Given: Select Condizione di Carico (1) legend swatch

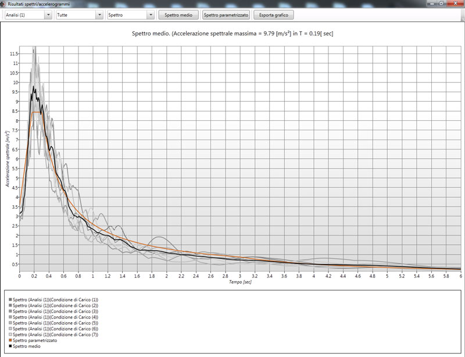Looking at the screenshot, I should [x=10, y=299].
